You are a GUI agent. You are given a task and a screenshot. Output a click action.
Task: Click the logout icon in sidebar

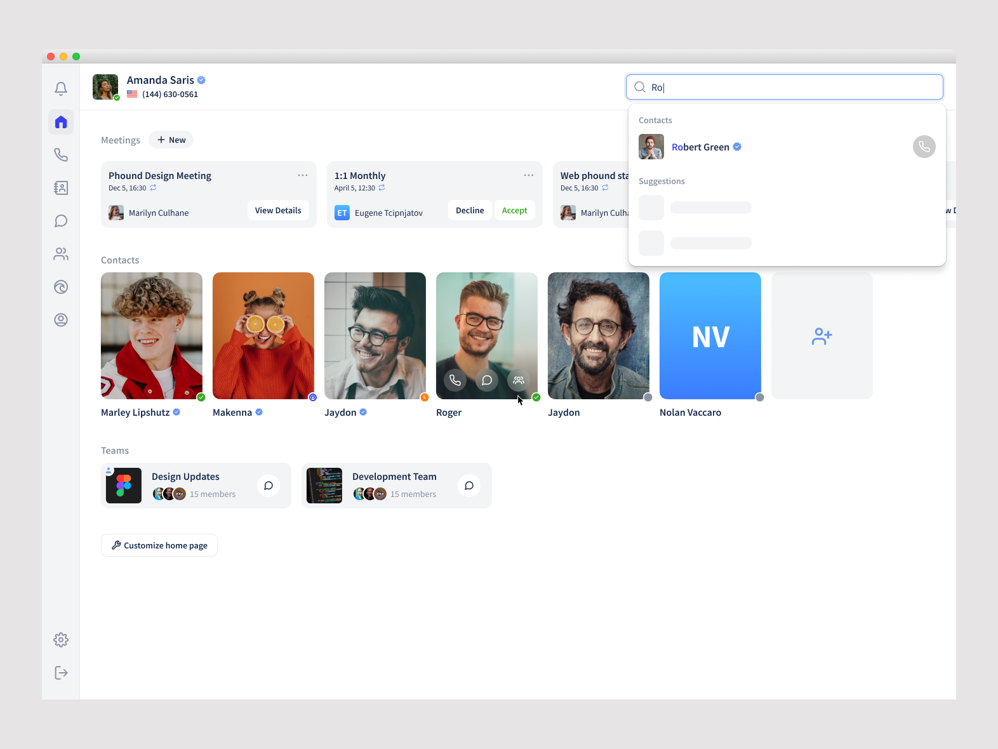(61, 673)
